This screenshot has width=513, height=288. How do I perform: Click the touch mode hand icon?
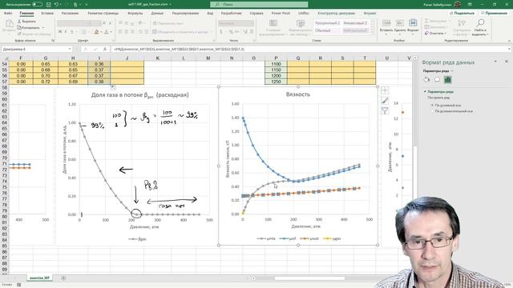coord(76,4)
